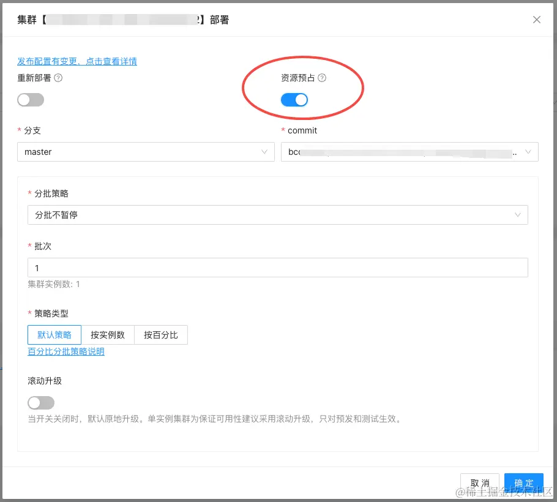Click the 滚动升级 description text
Viewport: 557px width, 502px height.
215,419
